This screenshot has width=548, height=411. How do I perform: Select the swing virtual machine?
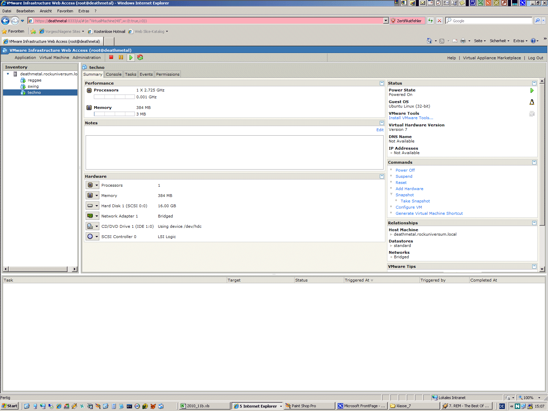33,86
